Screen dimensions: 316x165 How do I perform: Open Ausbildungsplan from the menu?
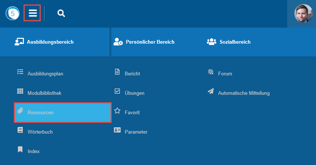pos(45,74)
